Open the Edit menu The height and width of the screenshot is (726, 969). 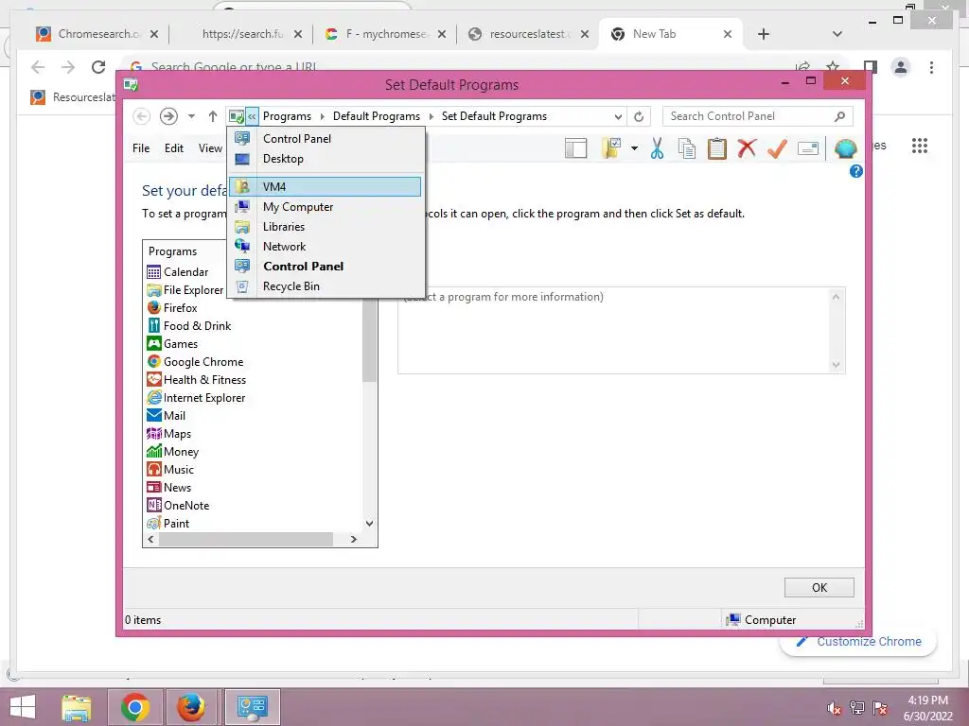pos(174,148)
